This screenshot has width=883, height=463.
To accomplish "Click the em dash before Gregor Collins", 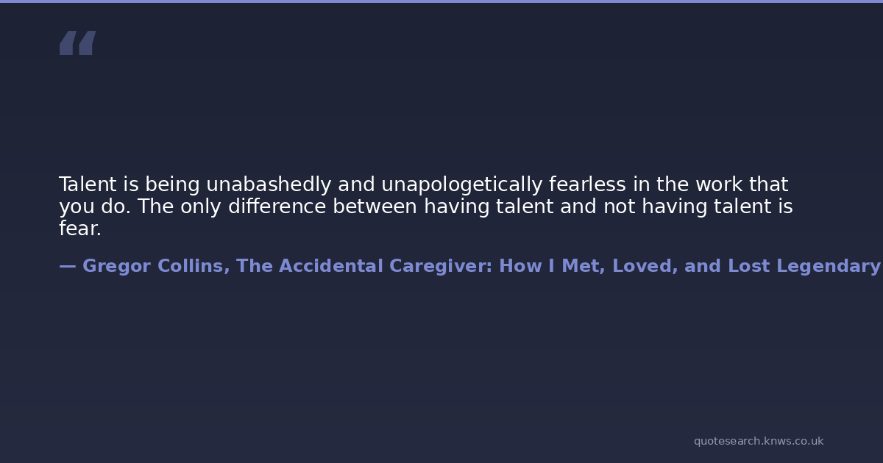I will click(x=67, y=266).
